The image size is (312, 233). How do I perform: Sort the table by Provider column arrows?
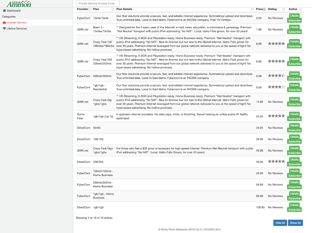(x=90, y=9)
